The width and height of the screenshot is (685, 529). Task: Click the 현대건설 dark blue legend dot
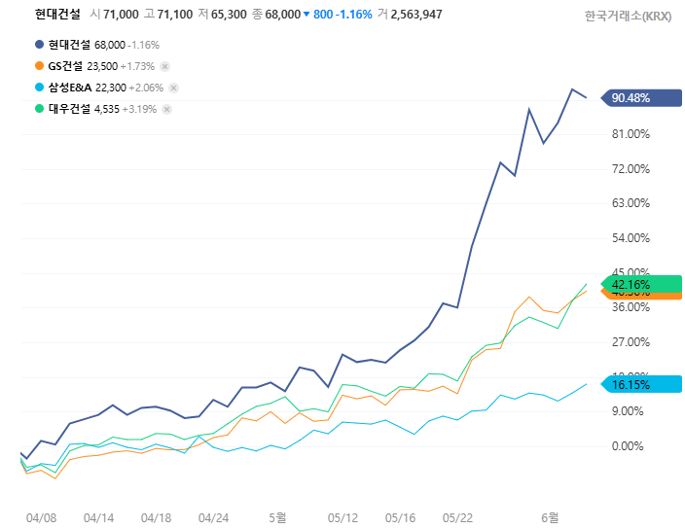point(39,45)
